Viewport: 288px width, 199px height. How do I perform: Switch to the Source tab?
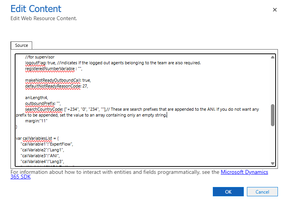tap(21, 45)
